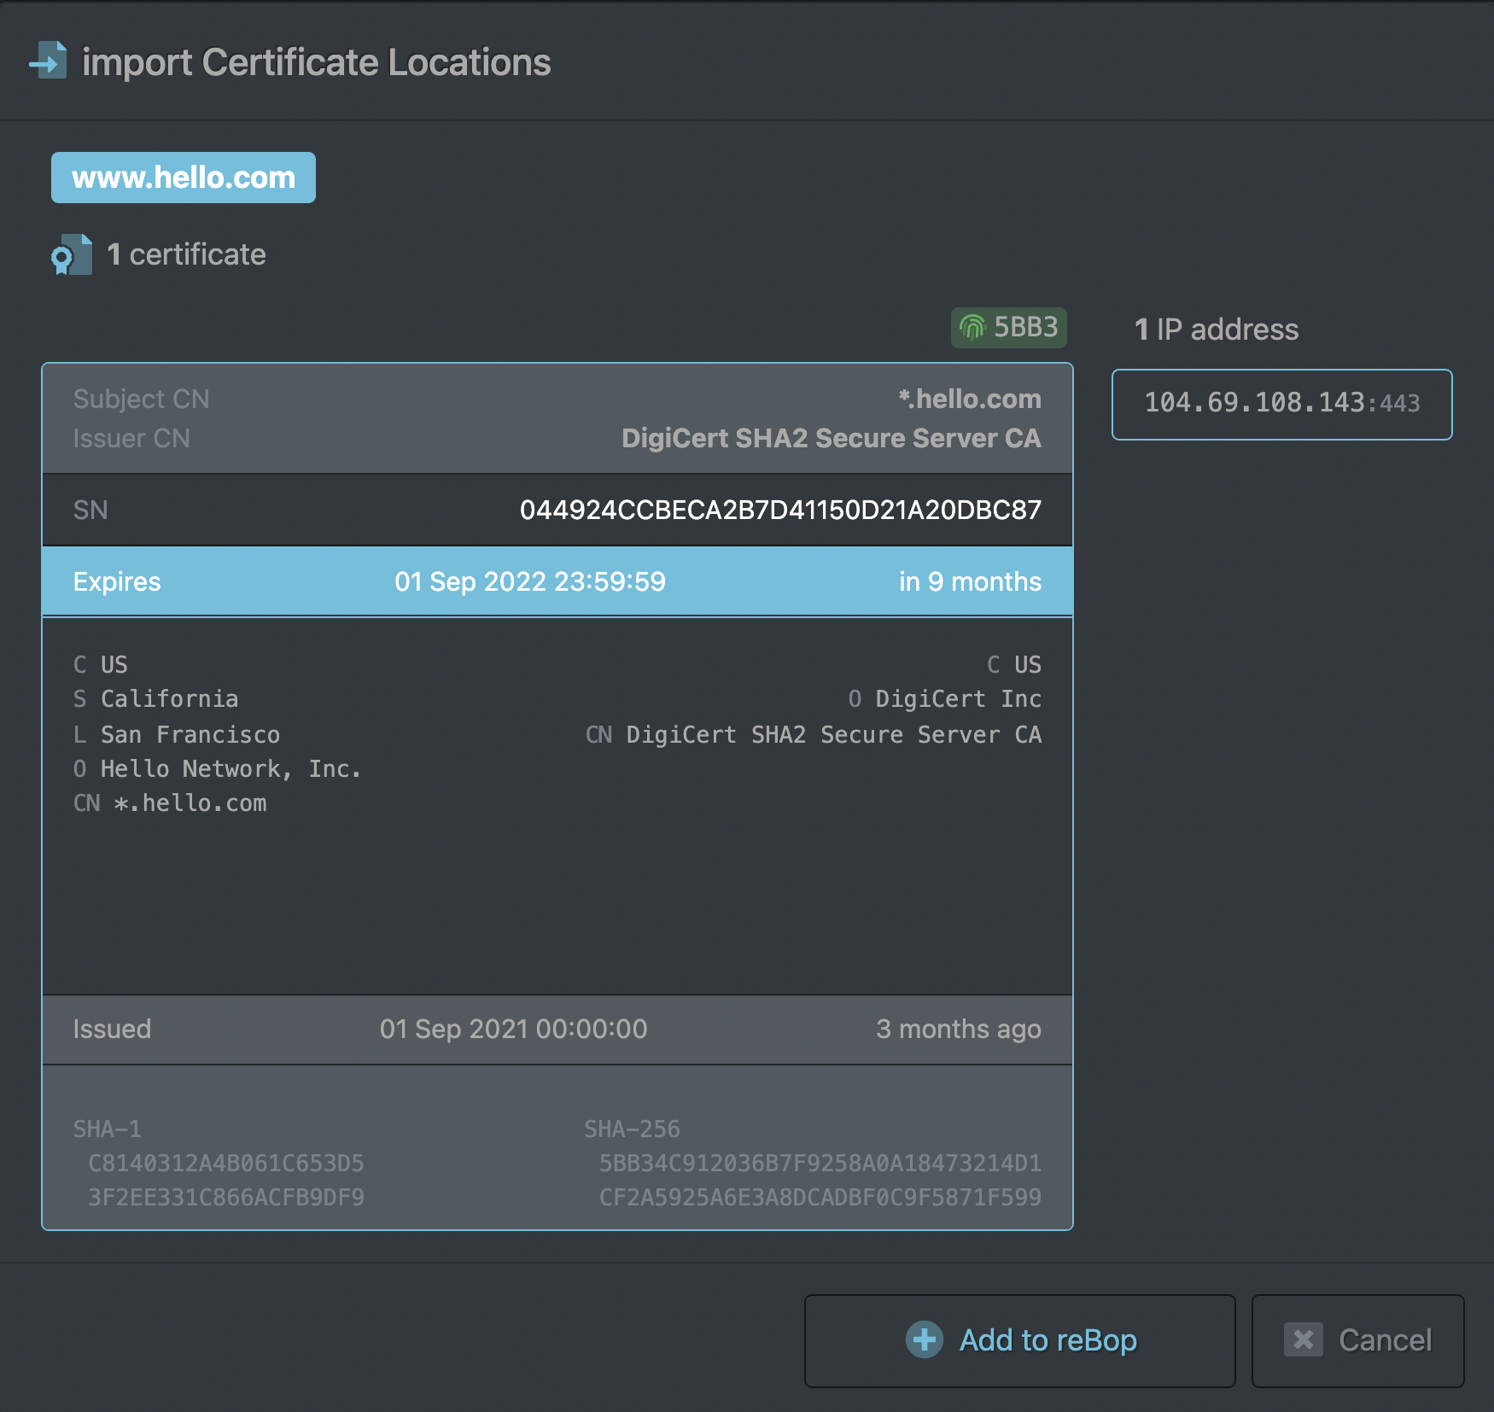The width and height of the screenshot is (1494, 1412).
Task: Click Add to reBop
Action: click(1019, 1340)
